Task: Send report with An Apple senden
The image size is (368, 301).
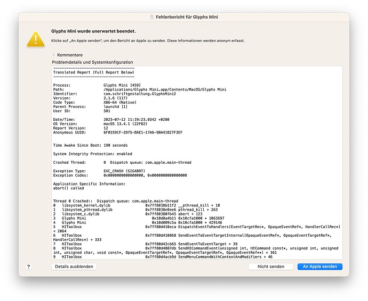Action: click(319, 266)
